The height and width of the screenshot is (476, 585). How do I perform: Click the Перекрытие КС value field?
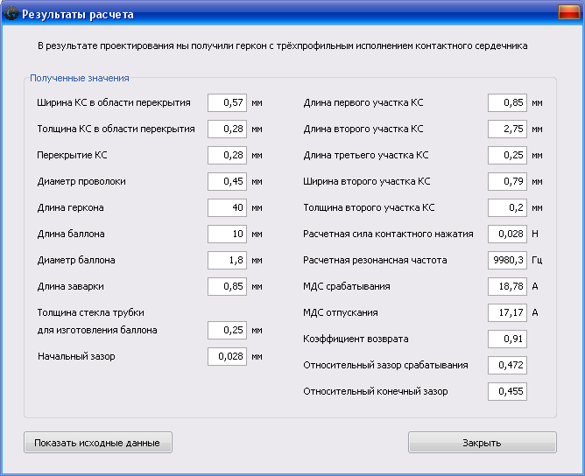[227, 155]
